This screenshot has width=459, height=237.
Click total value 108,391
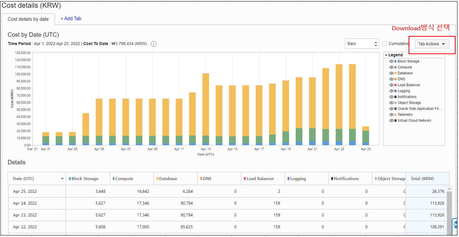pyautogui.click(x=437, y=227)
